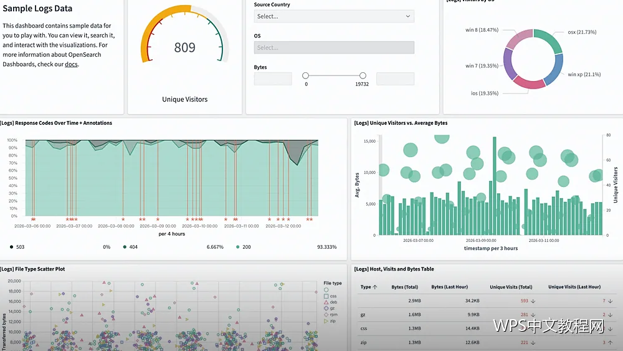Toggle the gz cross legend icon

pyautogui.click(x=326, y=308)
